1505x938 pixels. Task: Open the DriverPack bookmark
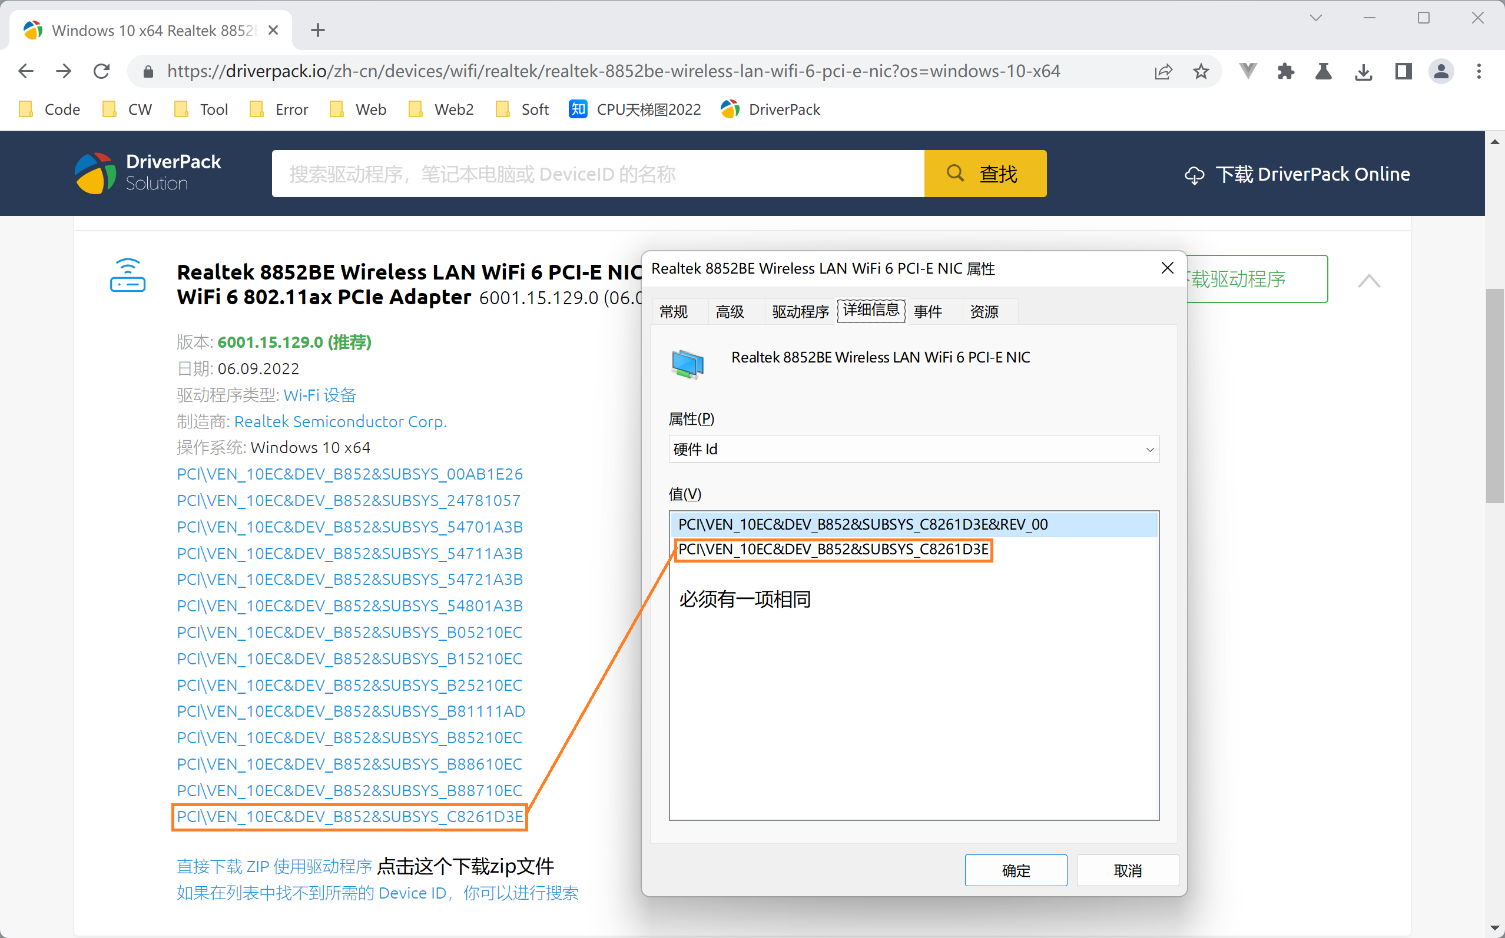tap(770, 109)
